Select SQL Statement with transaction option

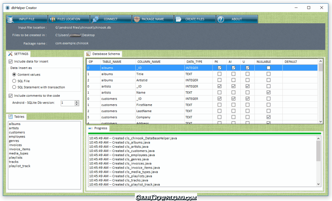tap(14, 87)
